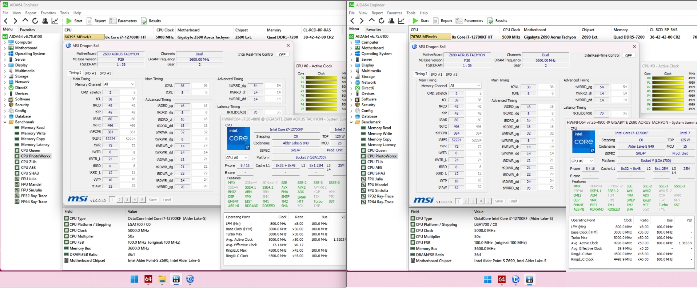The width and height of the screenshot is (697, 288).
Task: Click the Refresh icon in left AIDA64 toolbar
Action: click(35, 21)
